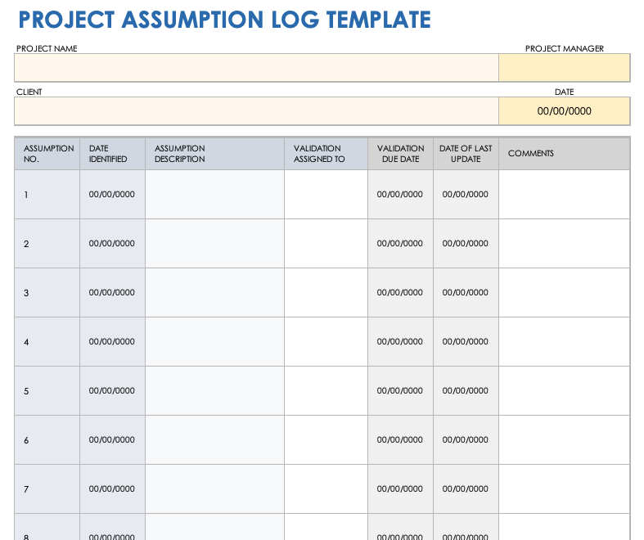The width and height of the screenshot is (644, 540).
Task: Click the Assumption No. column header
Action: [x=47, y=154]
